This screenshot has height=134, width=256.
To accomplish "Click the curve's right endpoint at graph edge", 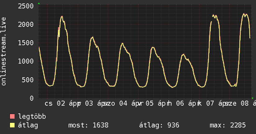I will 250,38.
